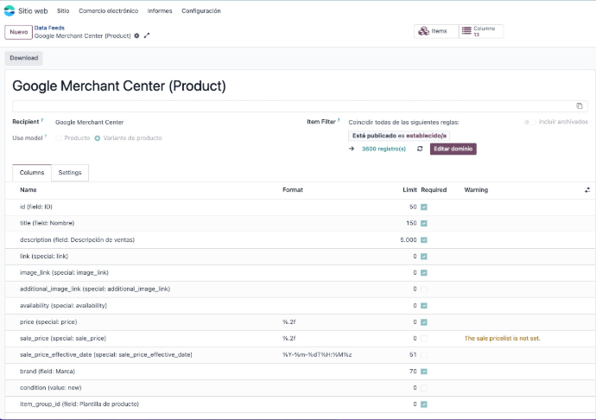
Task: Select the Producto radio option
Action: click(60, 138)
